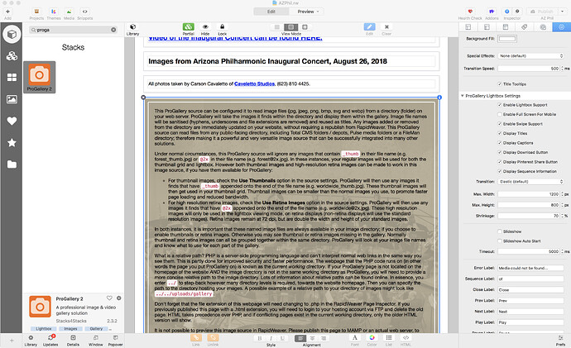The height and width of the screenshot is (348, 571).
Task: Switch to the Edit mode tab
Action: [271, 12]
